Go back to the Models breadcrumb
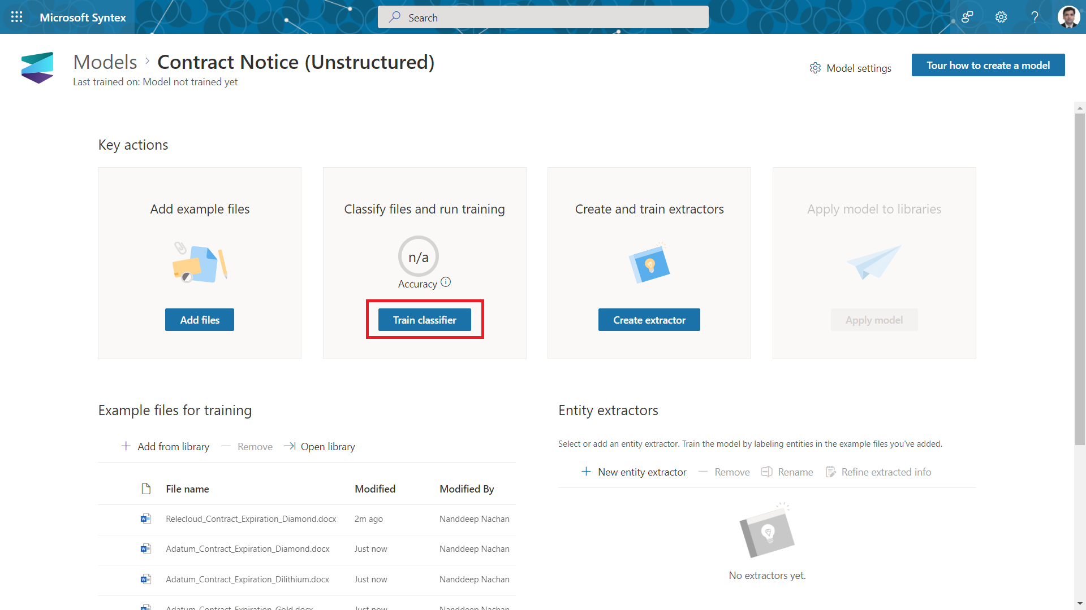The width and height of the screenshot is (1086, 610). (x=105, y=62)
